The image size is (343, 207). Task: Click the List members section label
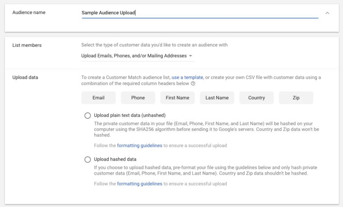(27, 45)
